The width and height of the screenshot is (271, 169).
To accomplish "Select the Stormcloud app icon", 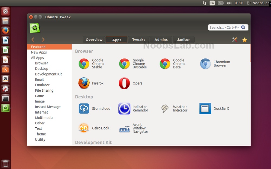I will tap(84, 108).
